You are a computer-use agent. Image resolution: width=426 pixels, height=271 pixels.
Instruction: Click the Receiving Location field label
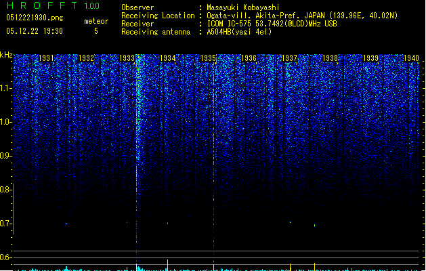pos(158,16)
